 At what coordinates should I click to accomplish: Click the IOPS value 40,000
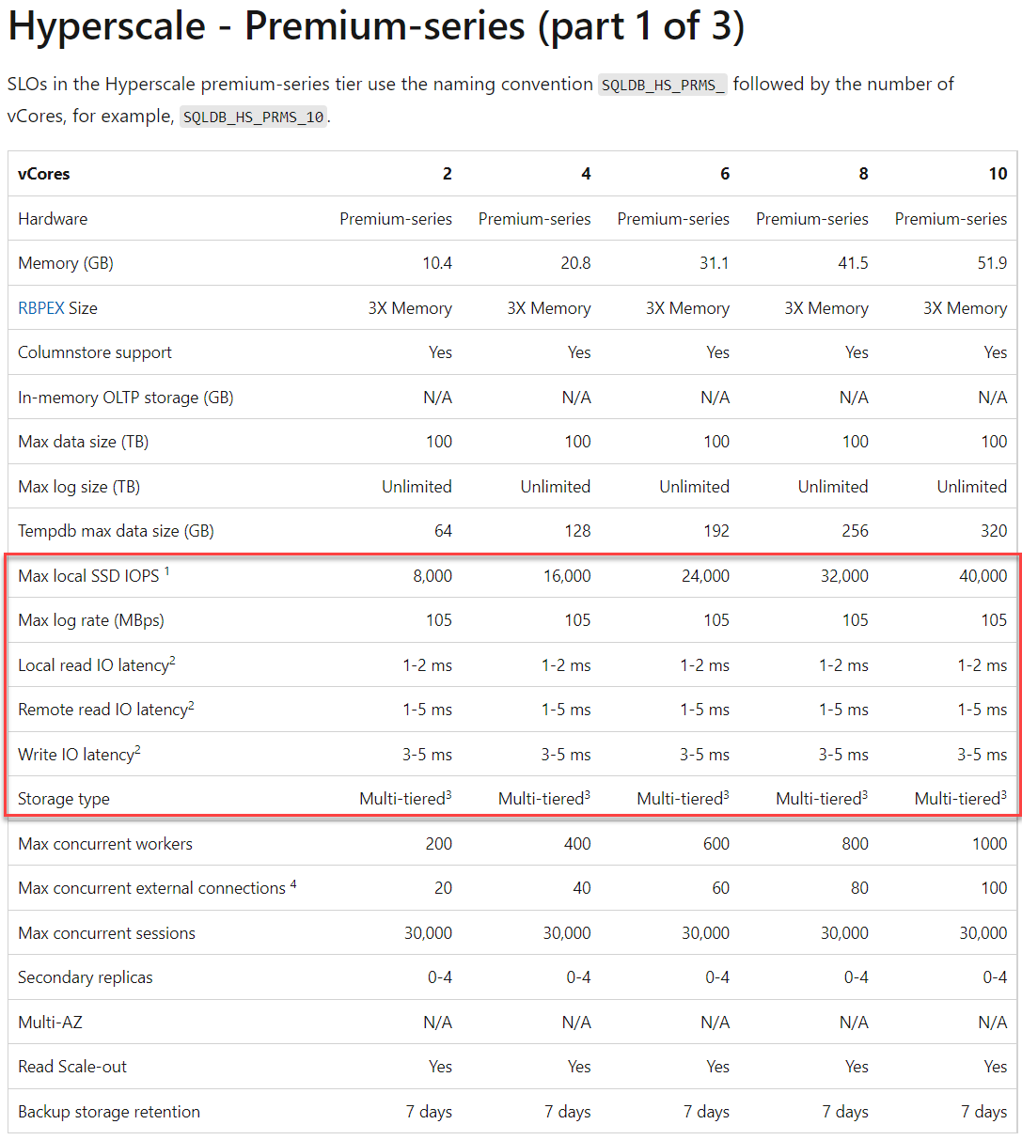(983, 575)
